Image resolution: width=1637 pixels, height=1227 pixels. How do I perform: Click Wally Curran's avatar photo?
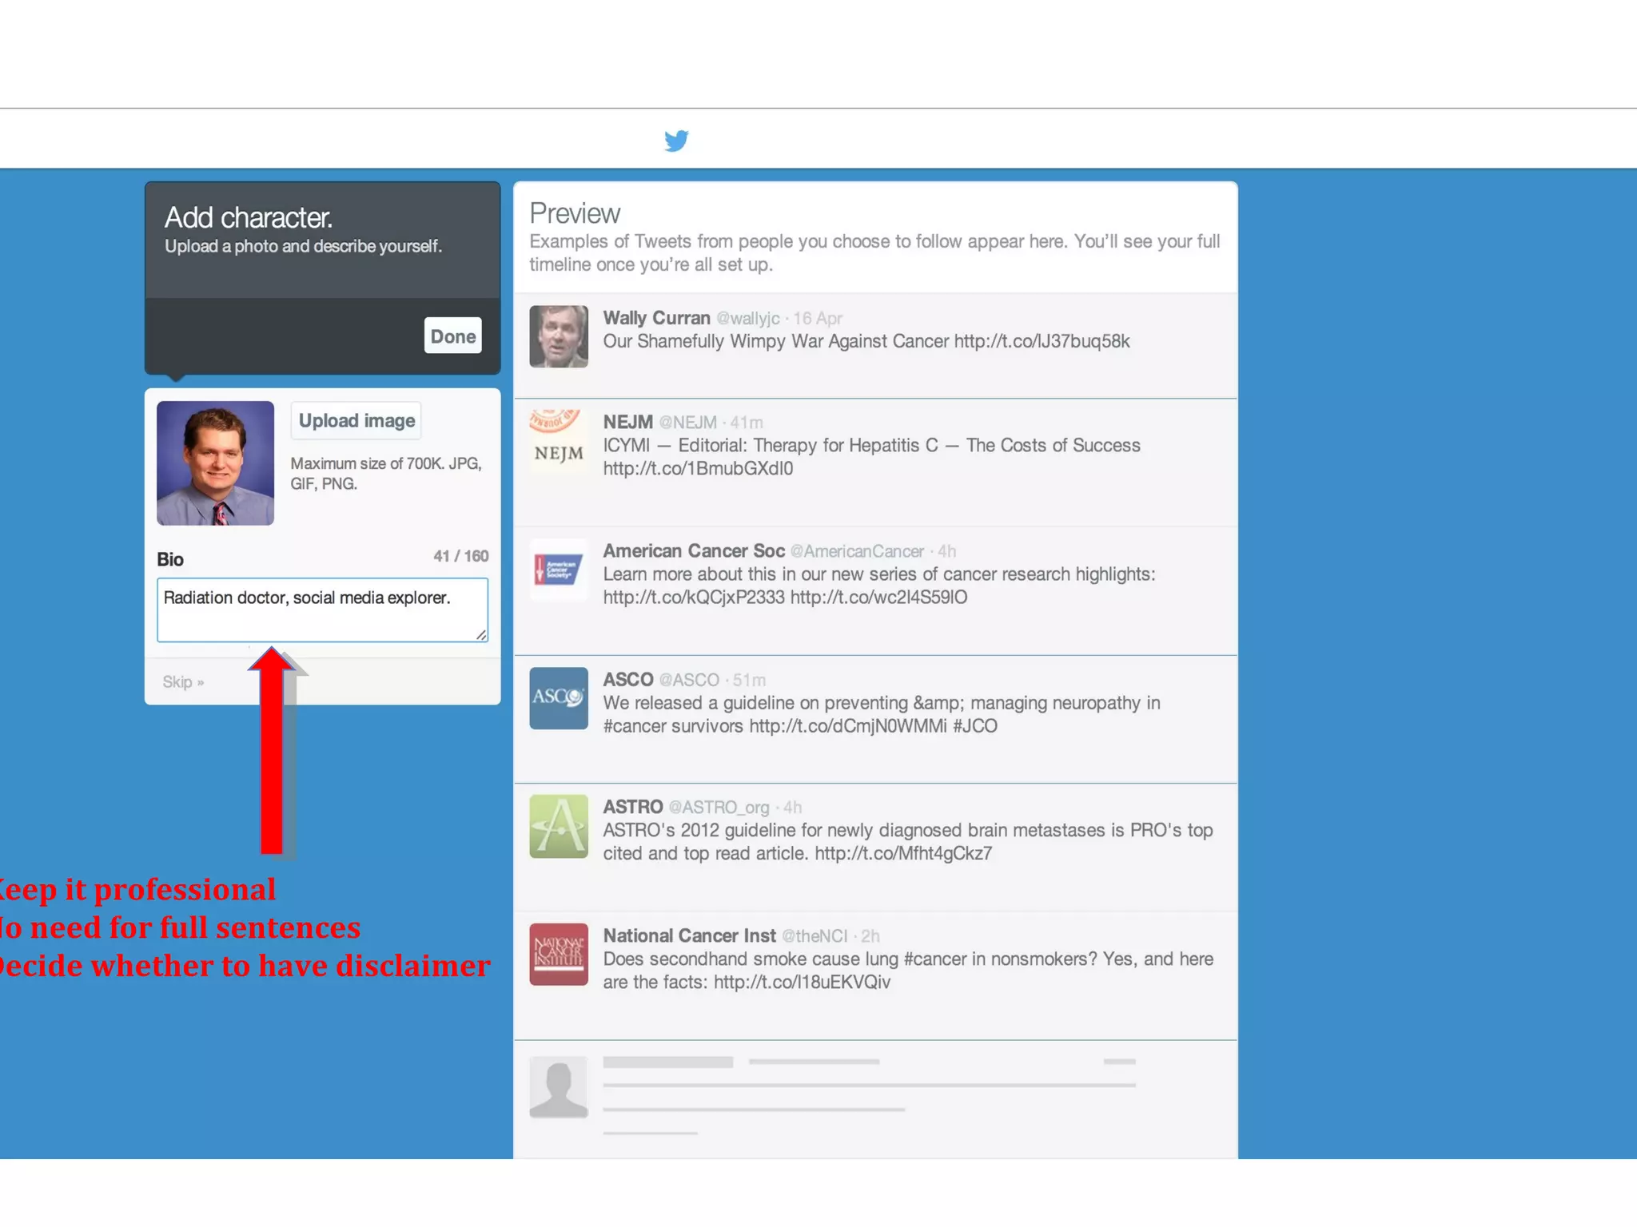[559, 336]
